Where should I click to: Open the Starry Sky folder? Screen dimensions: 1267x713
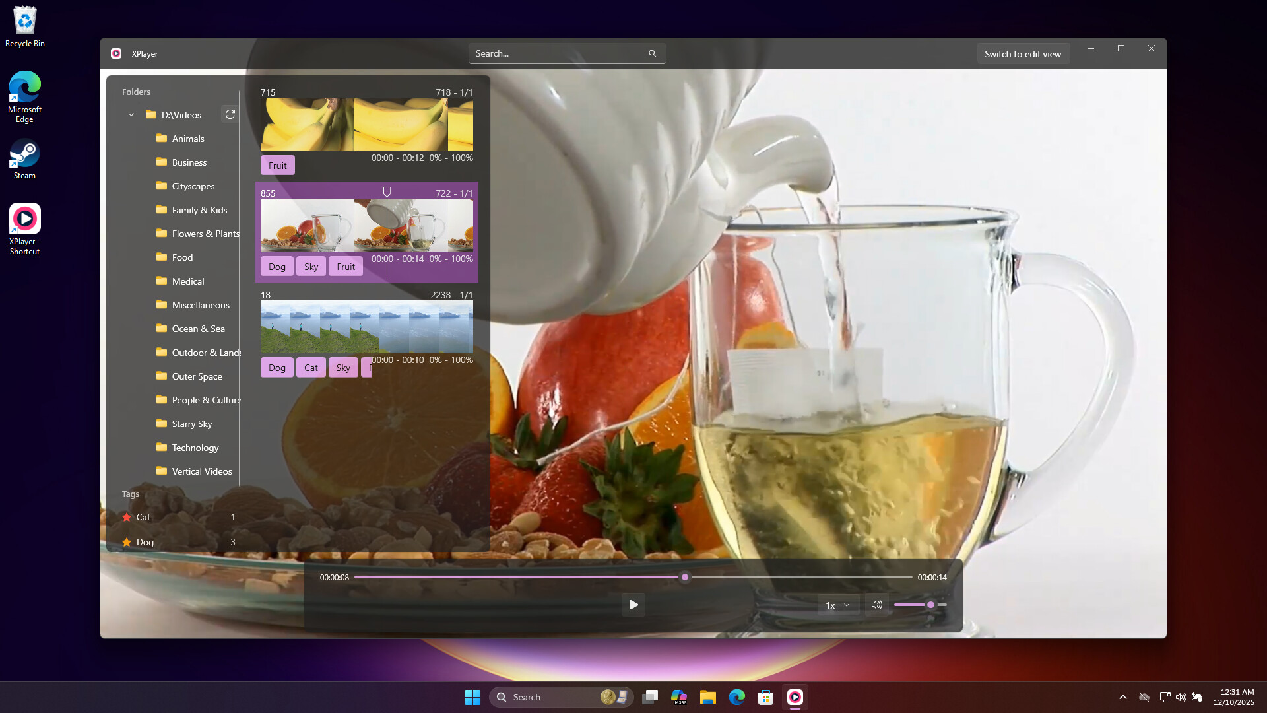191,424
